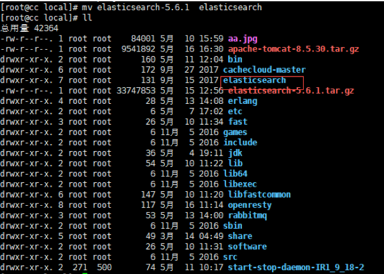Select start-stop-daemon-IR1_9_18-2 directory name
This screenshot has height=274, width=384.
pos(296,267)
